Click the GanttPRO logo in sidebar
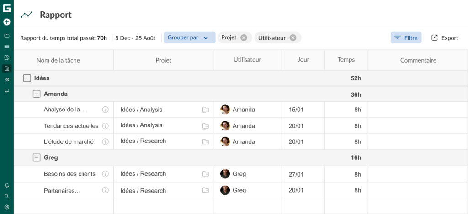Viewport: 468px width, 214px height. (x=6, y=8)
